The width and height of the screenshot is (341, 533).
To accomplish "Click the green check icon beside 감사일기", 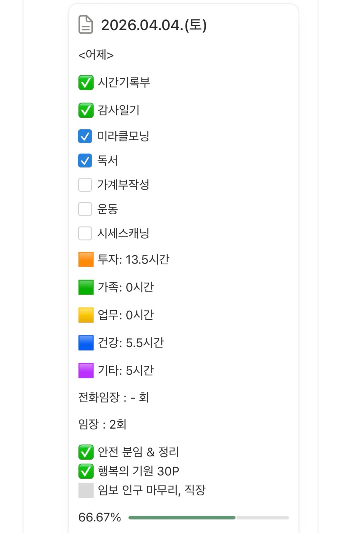I will click(x=86, y=110).
